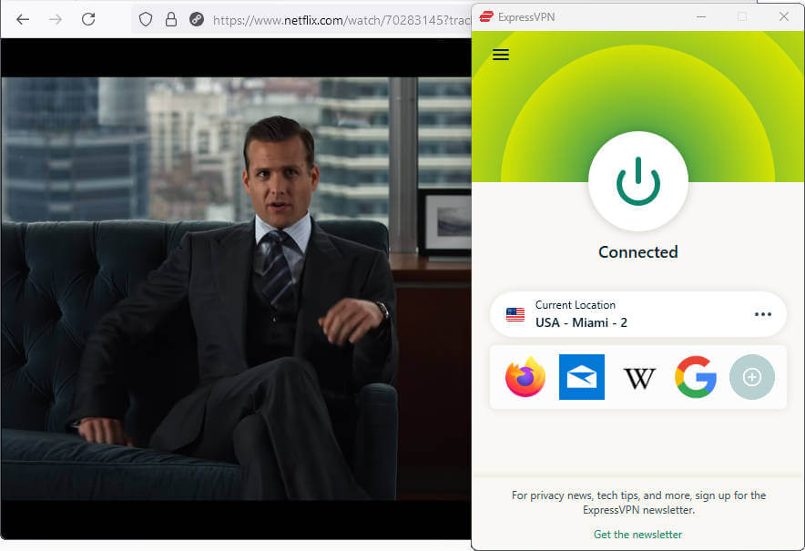Disconnect VPN with the power button
This screenshot has width=805, height=551.
pyautogui.click(x=637, y=181)
